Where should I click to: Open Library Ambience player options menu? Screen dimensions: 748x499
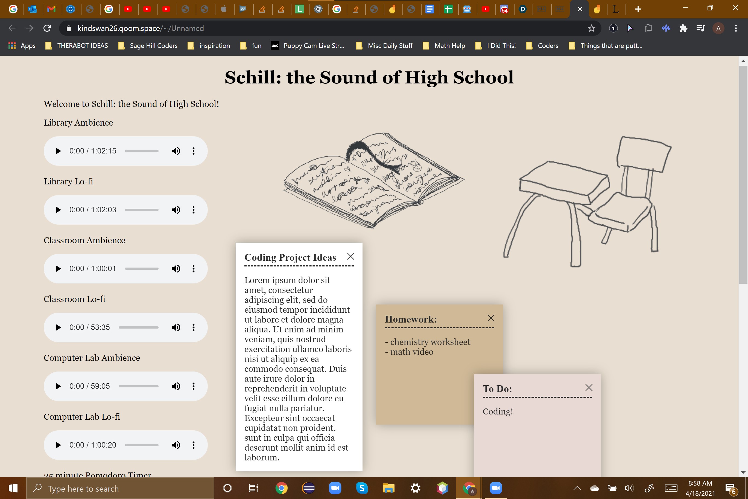(x=193, y=151)
